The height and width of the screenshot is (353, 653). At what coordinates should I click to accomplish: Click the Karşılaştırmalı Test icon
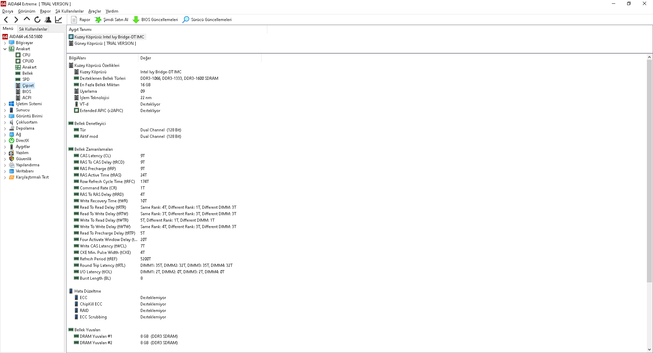(x=12, y=177)
